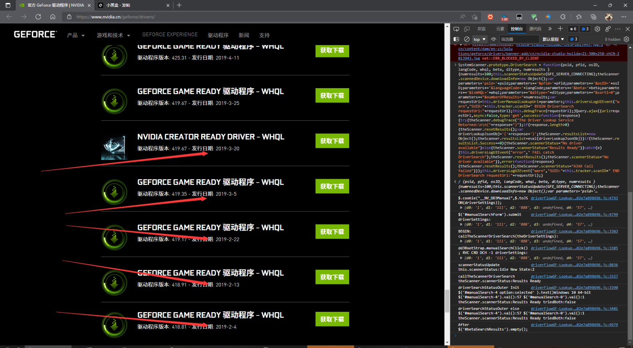Expand the object under manualSearchForm submit log
This screenshot has height=348, width=633.
coord(461,224)
